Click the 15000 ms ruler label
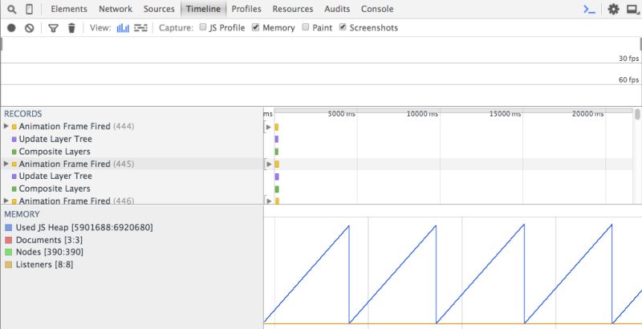 506,114
